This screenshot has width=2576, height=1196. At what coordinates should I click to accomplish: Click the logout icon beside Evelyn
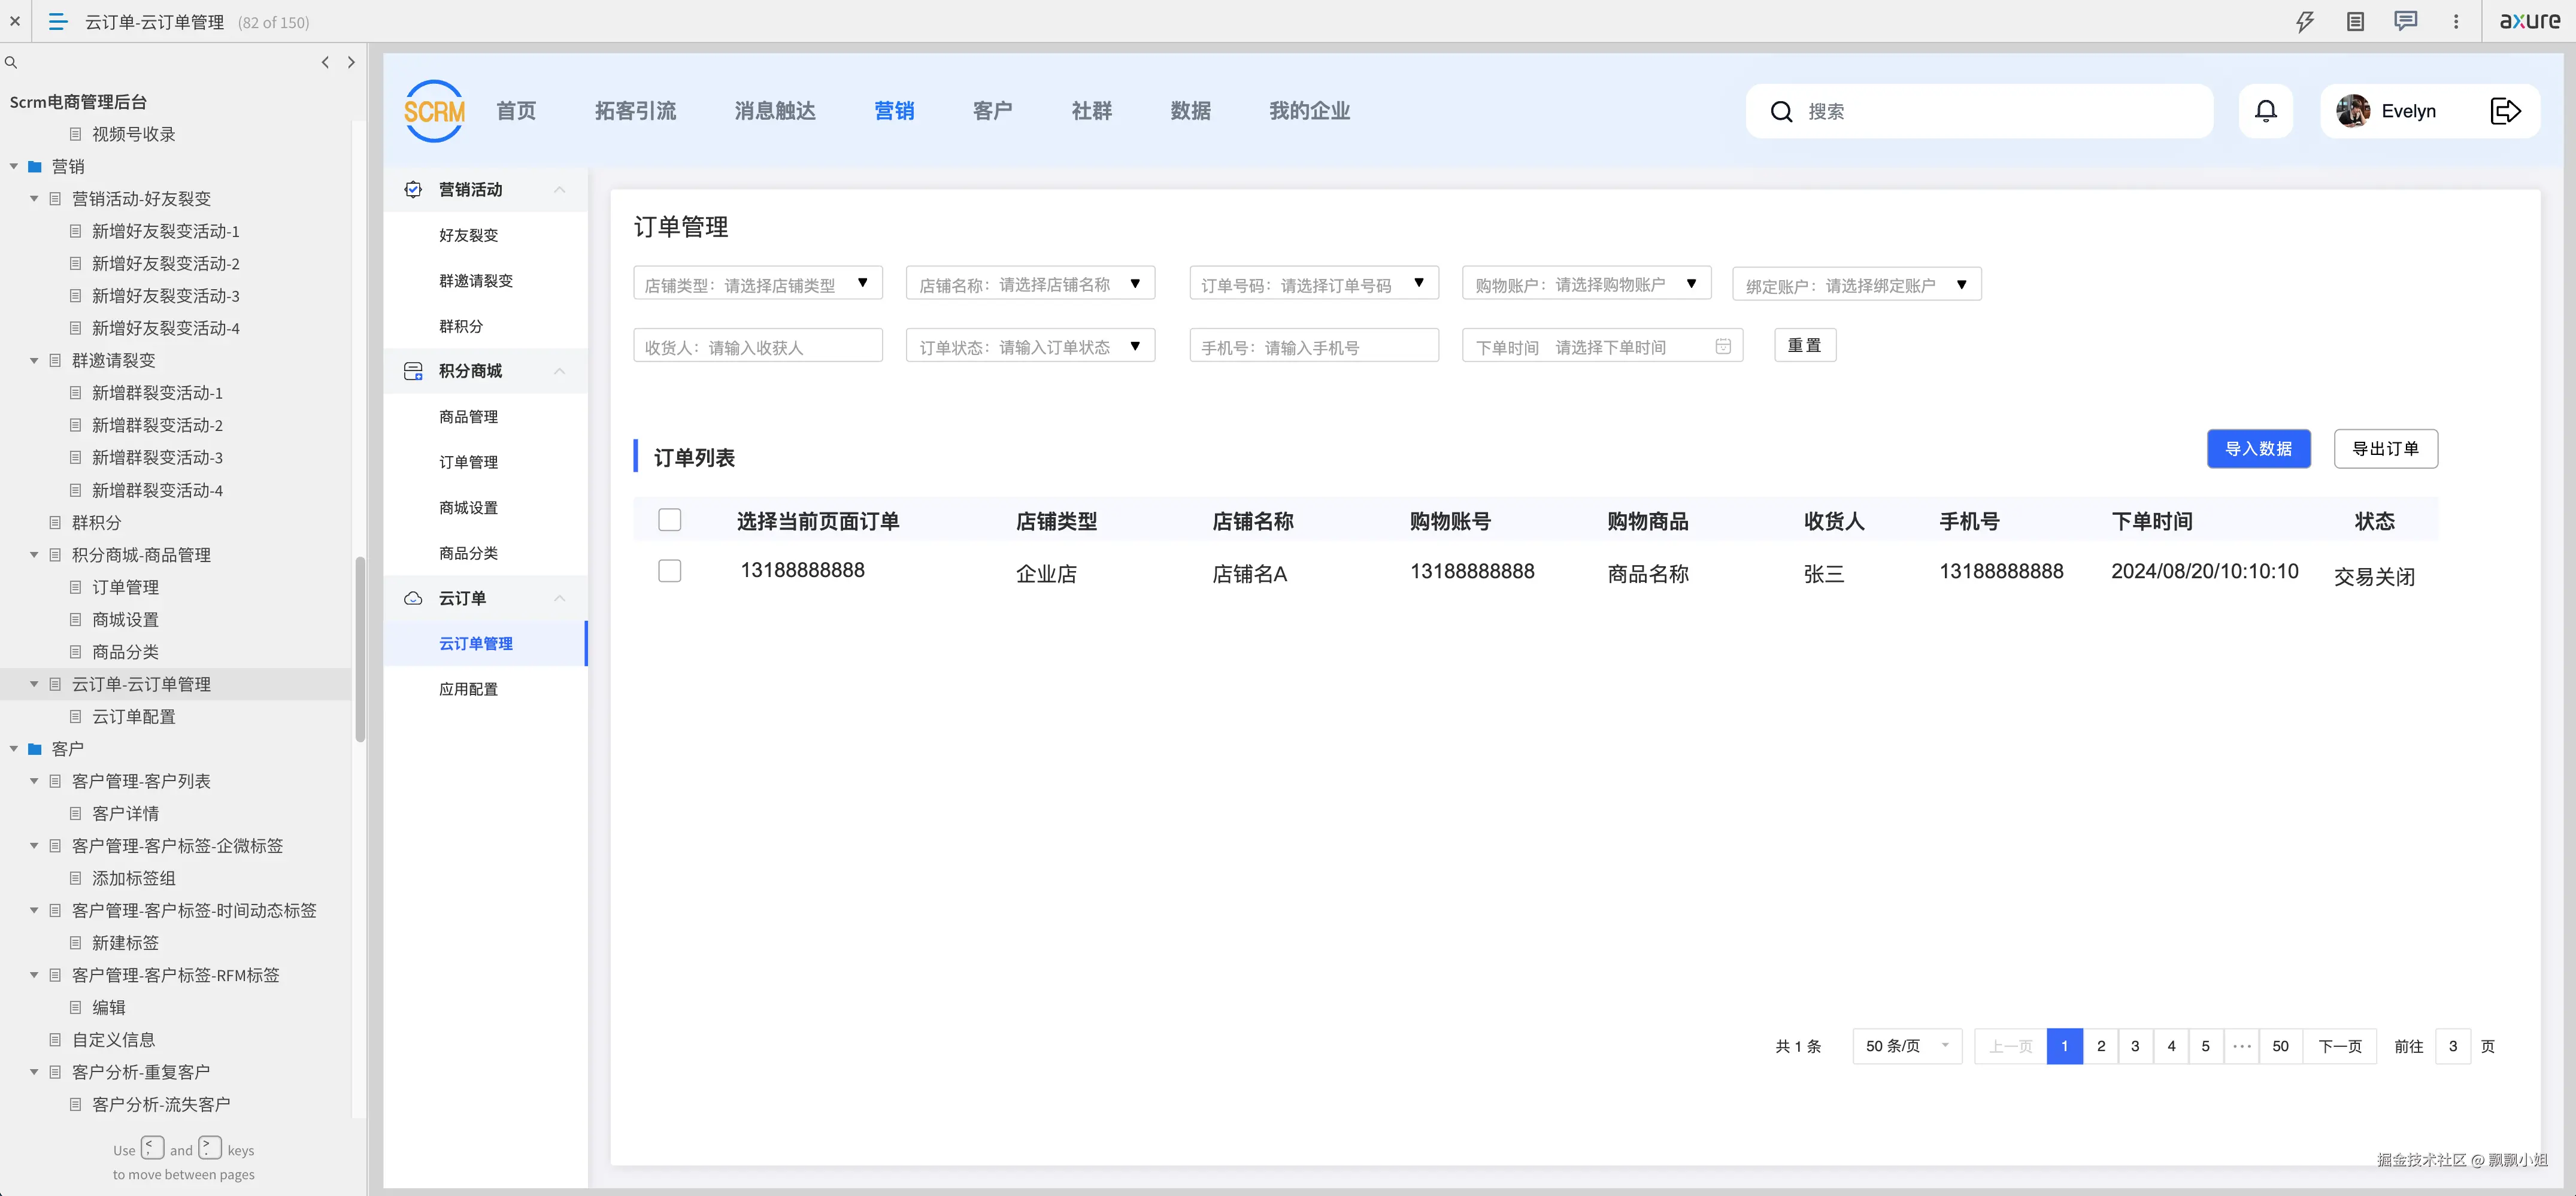point(2505,111)
